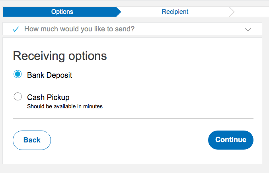
Task: Expand the amount section with down chevron
Action: pos(248,29)
